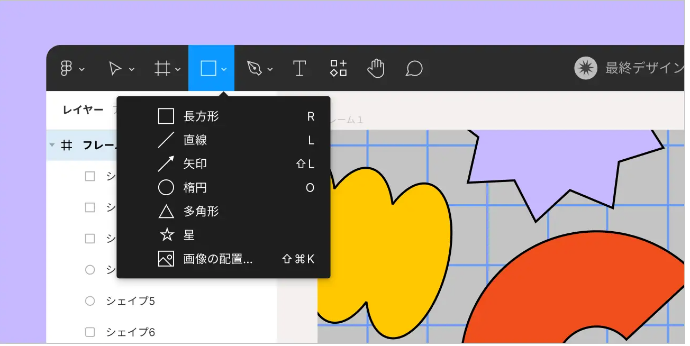The width and height of the screenshot is (690, 346).
Task: Toggle the shape tools dropdown chevron
Action: click(x=224, y=69)
